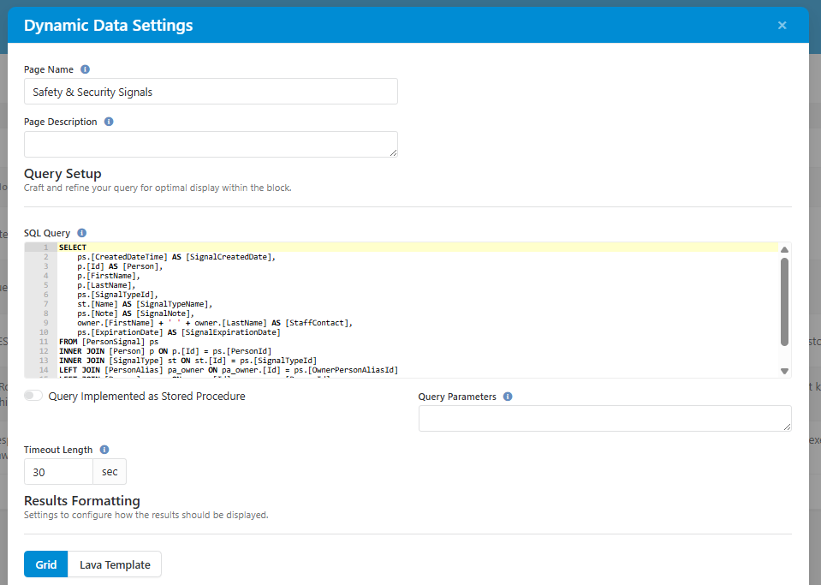
Task: Switch to Lava Template formatting
Action: pos(115,564)
